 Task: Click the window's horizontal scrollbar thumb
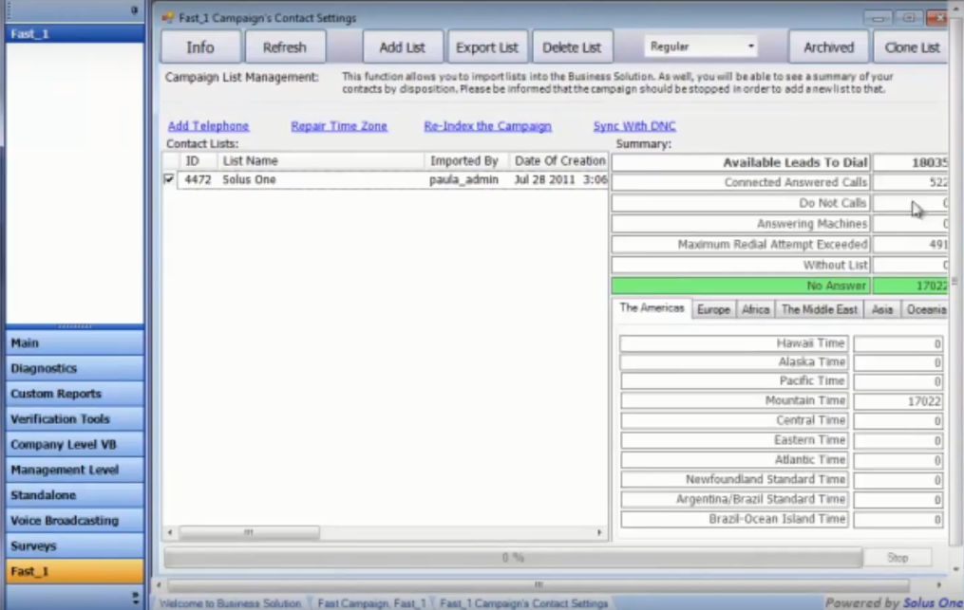(538, 584)
